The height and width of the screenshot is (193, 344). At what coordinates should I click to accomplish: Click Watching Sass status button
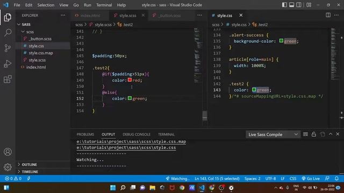click(x=178, y=179)
